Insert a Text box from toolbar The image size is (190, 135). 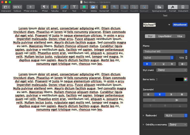[x=74, y=7]
